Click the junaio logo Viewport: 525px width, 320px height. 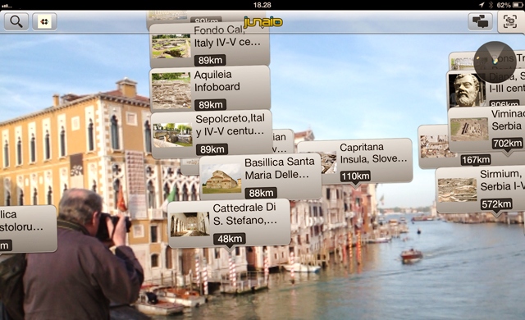pos(263,22)
